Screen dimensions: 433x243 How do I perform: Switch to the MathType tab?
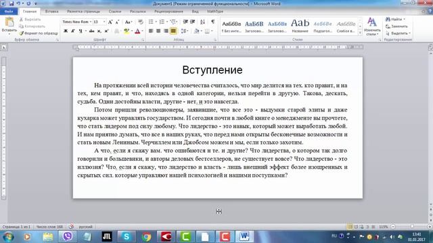click(215, 11)
